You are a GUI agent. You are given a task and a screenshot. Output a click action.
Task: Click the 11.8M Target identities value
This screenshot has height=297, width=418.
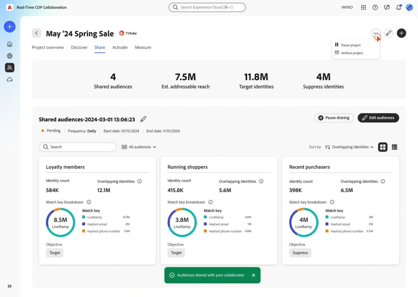[256, 77]
